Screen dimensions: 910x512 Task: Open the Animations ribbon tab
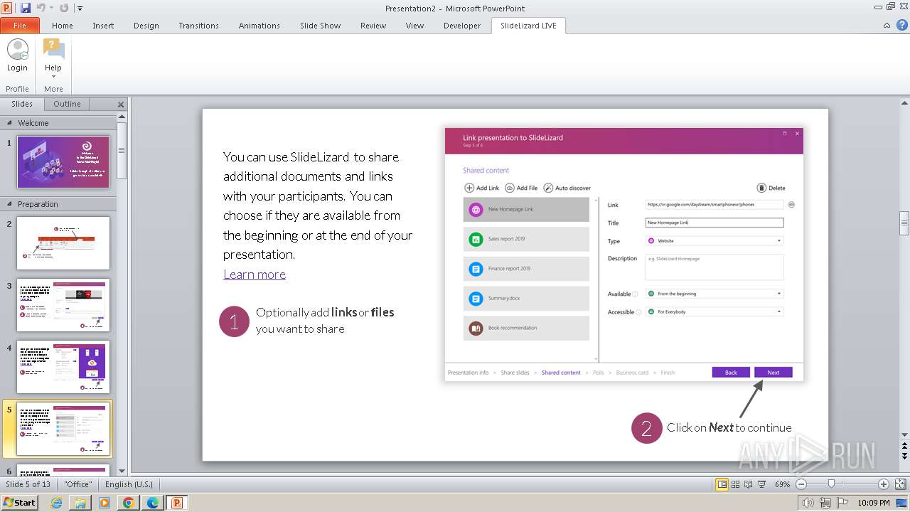pos(259,26)
